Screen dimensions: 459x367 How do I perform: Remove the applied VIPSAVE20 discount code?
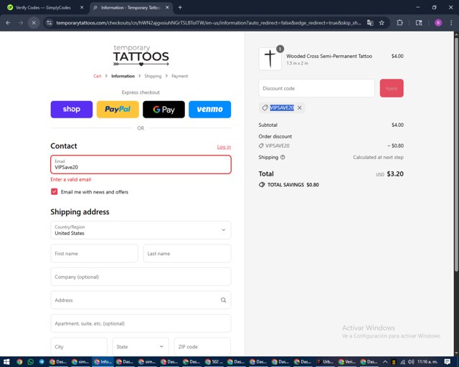(x=300, y=108)
